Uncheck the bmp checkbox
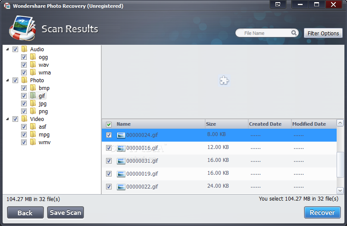 [x=24, y=88]
